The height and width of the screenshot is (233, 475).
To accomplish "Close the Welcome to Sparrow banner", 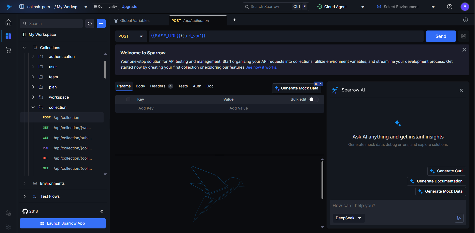I will 464,50.
